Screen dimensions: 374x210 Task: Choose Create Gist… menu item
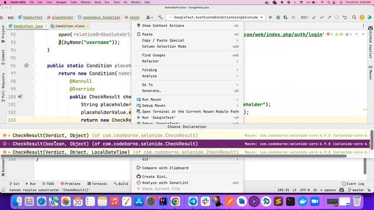tap(188, 176)
